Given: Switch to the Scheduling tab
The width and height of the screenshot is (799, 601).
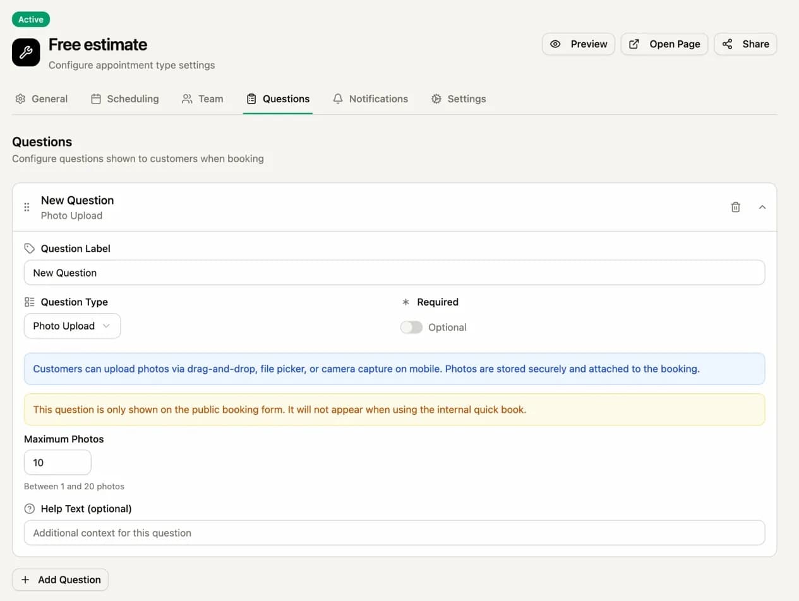Looking at the screenshot, I should (x=125, y=99).
